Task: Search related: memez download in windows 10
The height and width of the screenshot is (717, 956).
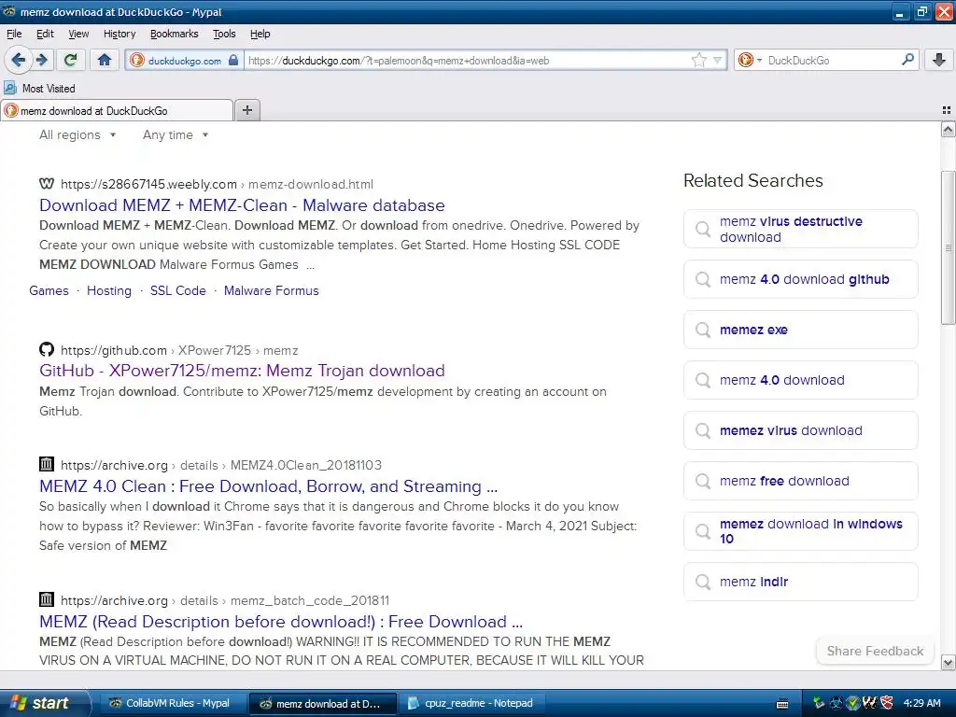Action: click(x=800, y=531)
